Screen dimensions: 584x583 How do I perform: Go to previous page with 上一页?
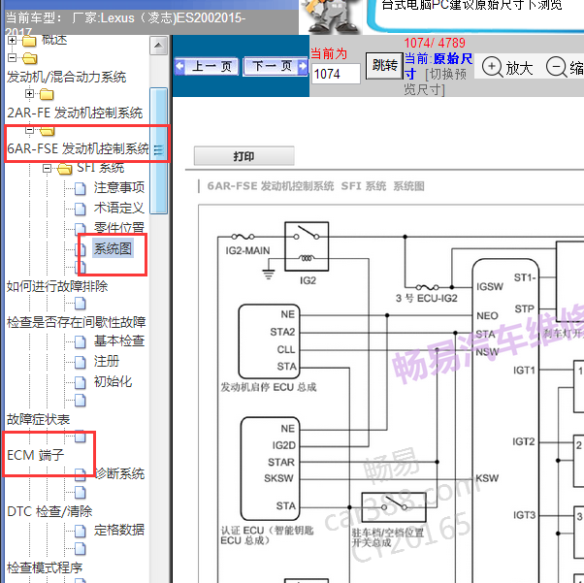pos(206,67)
